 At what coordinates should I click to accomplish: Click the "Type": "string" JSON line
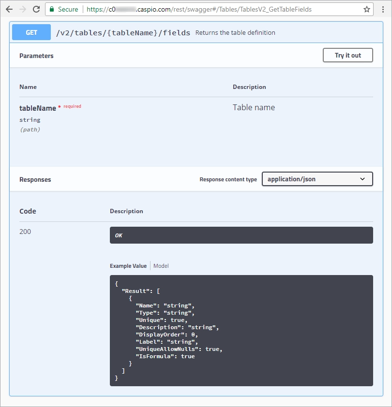coord(165,313)
